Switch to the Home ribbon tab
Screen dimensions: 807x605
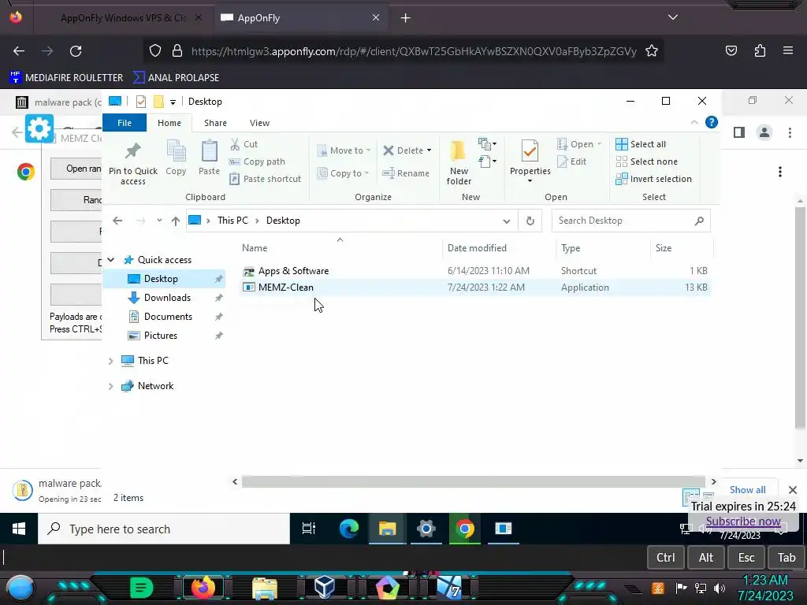coord(169,123)
